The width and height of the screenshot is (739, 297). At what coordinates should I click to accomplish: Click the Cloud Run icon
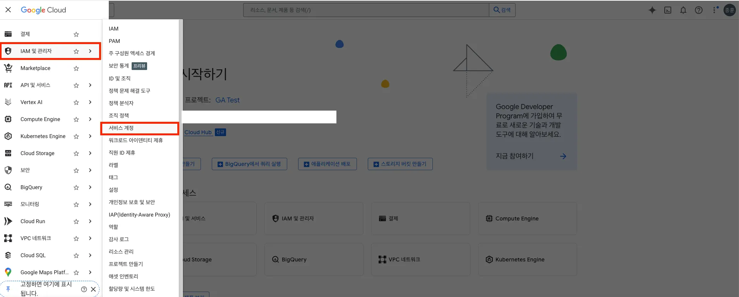[x=8, y=221]
